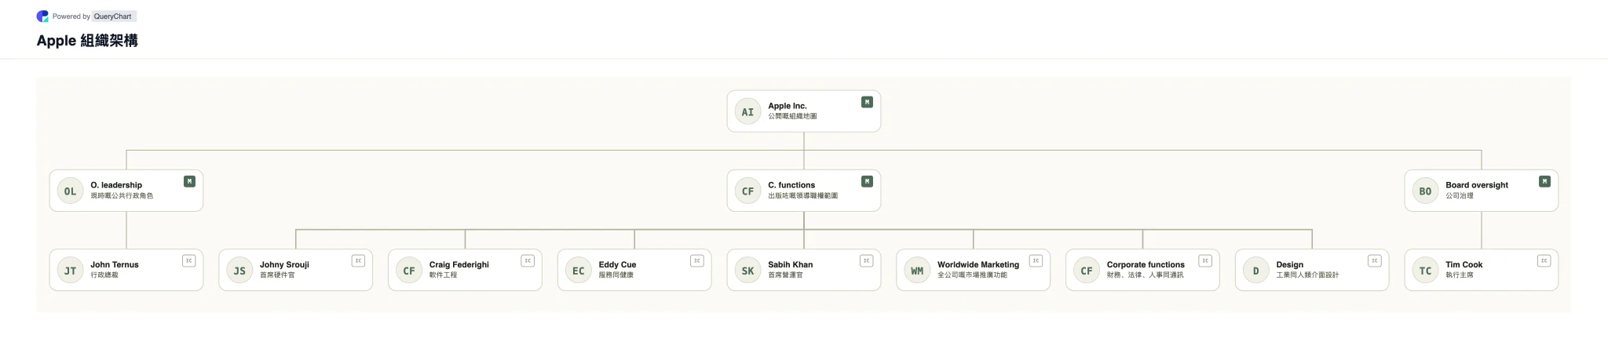Click the IC badge on Design card
Screen dimensions: 1608x349
point(1374,260)
